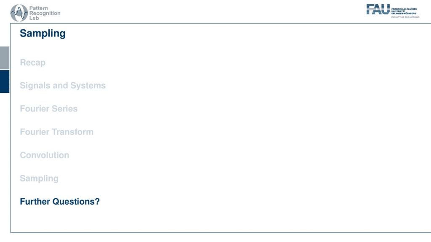Click the word Lab in lab logo

(34, 18)
